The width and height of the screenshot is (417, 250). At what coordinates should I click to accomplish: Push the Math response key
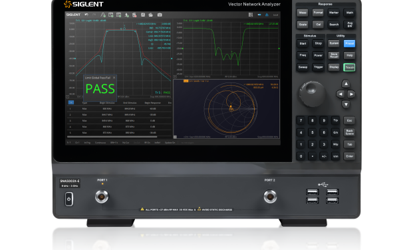point(349,13)
